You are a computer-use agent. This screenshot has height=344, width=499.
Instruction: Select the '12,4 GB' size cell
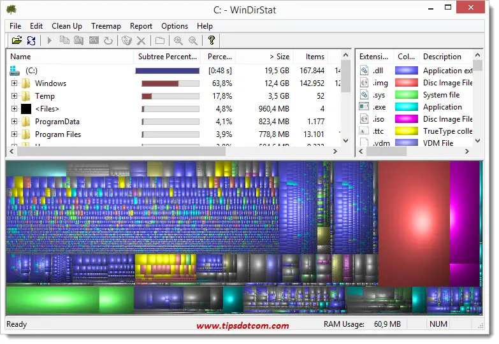click(x=277, y=83)
